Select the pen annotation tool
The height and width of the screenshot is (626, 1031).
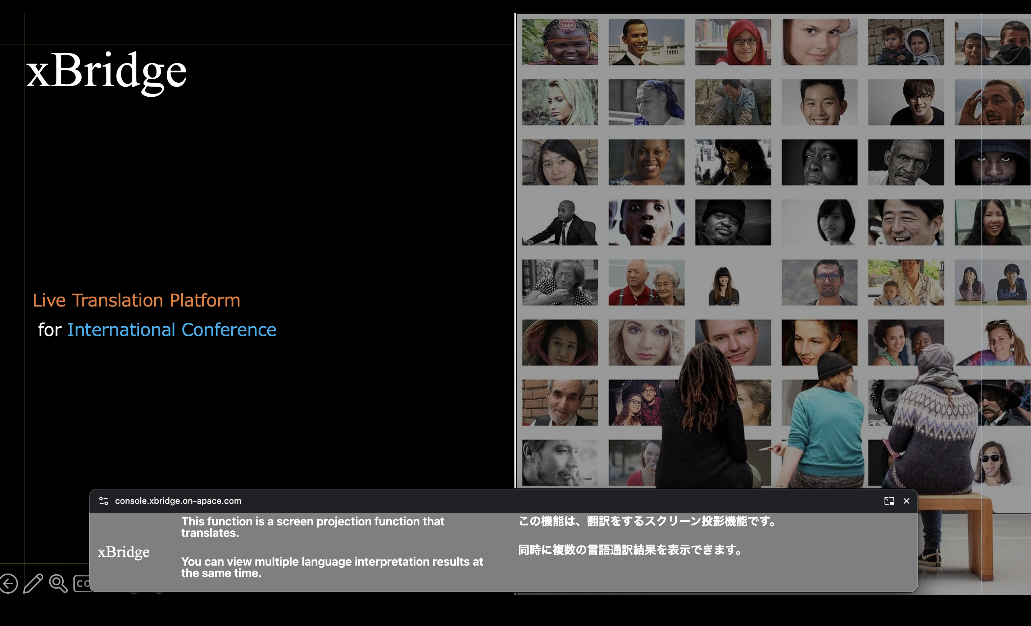point(33,583)
